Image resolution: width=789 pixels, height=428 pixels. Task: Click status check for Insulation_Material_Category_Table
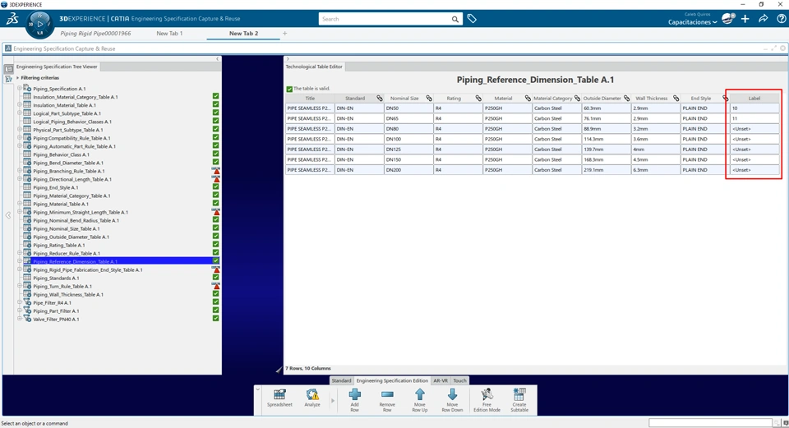[x=215, y=96]
